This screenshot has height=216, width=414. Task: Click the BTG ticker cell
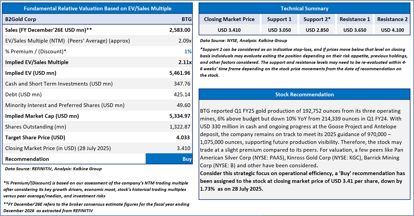(187, 19)
